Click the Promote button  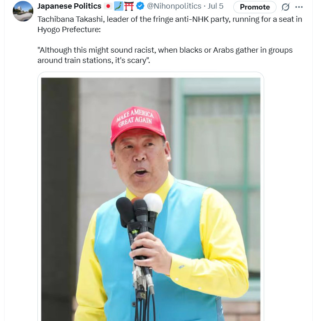255,7
